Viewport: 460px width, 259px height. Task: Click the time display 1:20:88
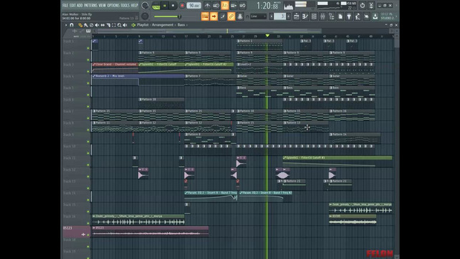point(267,6)
